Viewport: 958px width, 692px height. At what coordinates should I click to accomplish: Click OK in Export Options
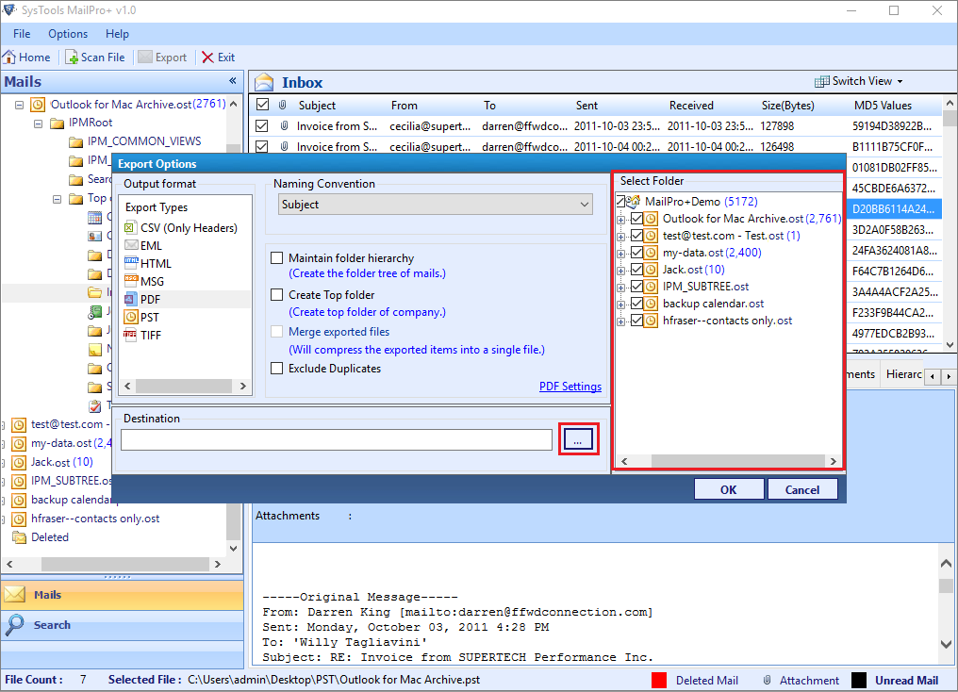[728, 489]
